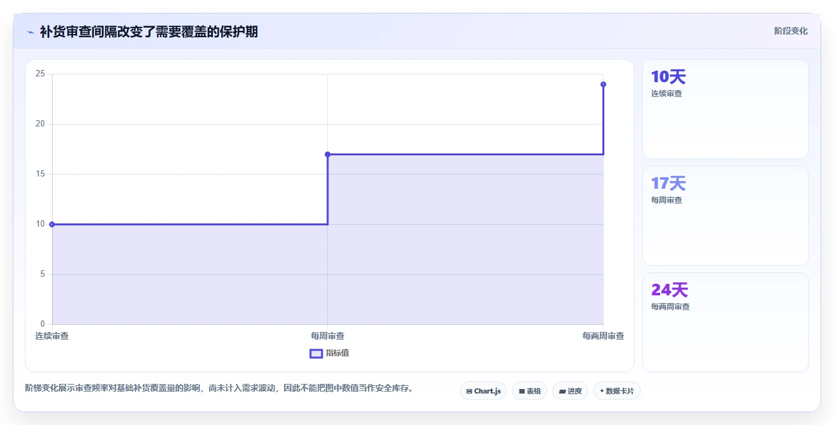Viewport: 834px width, 425px height.
Task: Click the 24天 card value
Action: pos(670,290)
